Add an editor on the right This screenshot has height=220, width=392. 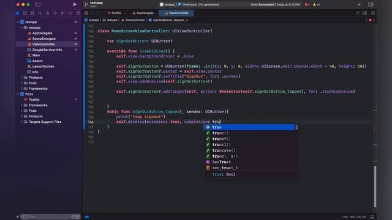pos(373,13)
